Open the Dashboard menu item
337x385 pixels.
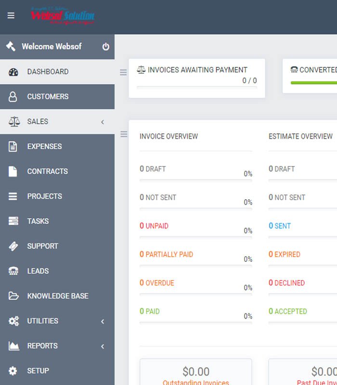click(x=57, y=72)
